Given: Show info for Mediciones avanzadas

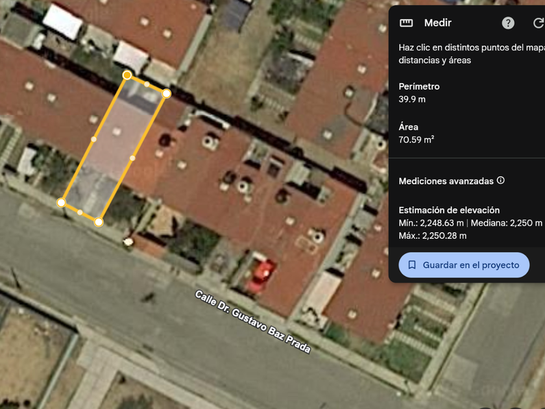Looking at the screenshot, I should coord(500,180).
